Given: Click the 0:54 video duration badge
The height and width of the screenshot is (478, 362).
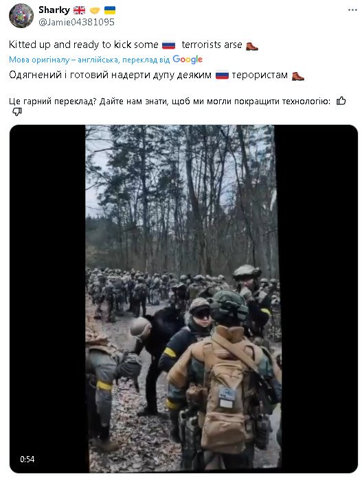Looking at the screenshot, I should pyautogui.click(x=27, y=459).
